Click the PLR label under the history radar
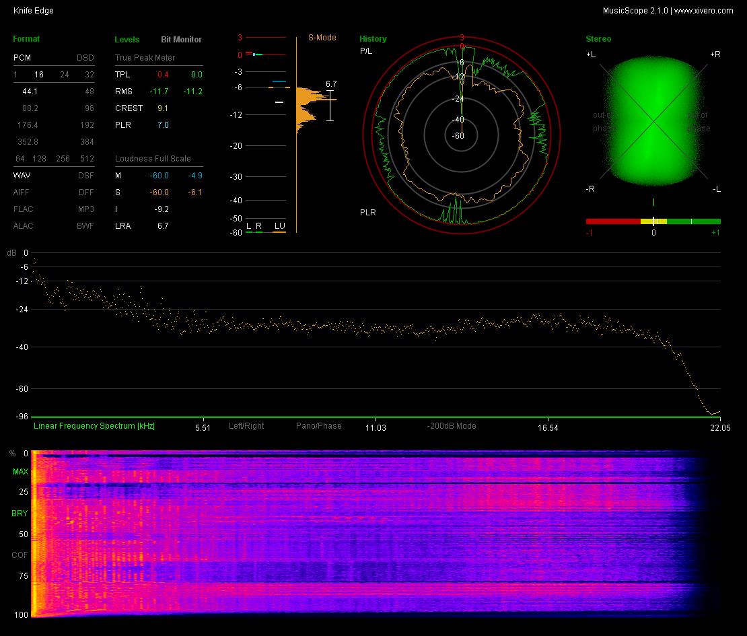This screenshot has width=747, height=636. point(368,213)
